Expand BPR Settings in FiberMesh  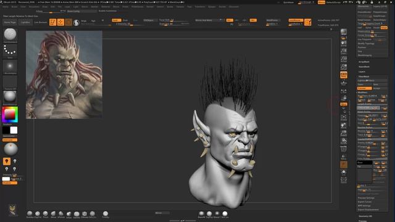[364, 205]
